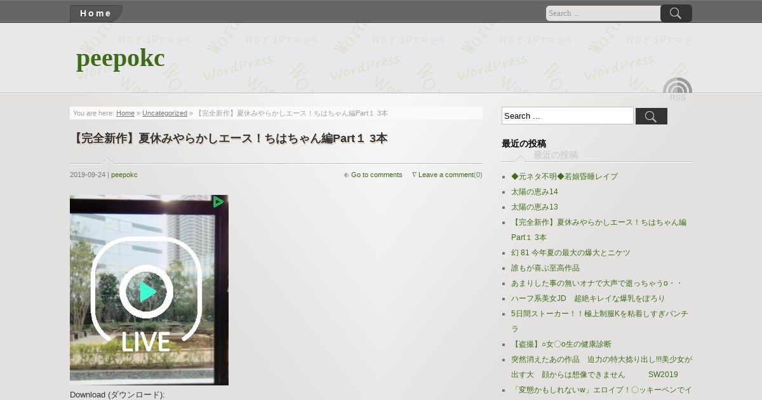Open sidebar link 【完全新作】夏休みやらかしエース
Image resolution: width=762 pixels, height=400 pixels.
pos(599,230)
